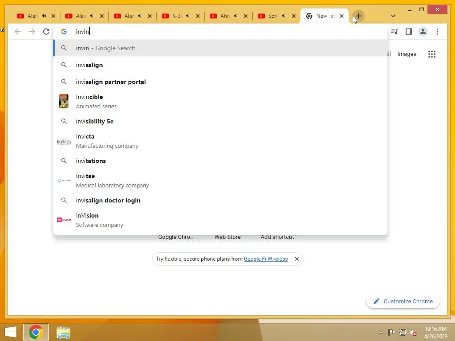Click the Invincible poster thumbnail
This screenshot has height=341, width=455.
64,101
